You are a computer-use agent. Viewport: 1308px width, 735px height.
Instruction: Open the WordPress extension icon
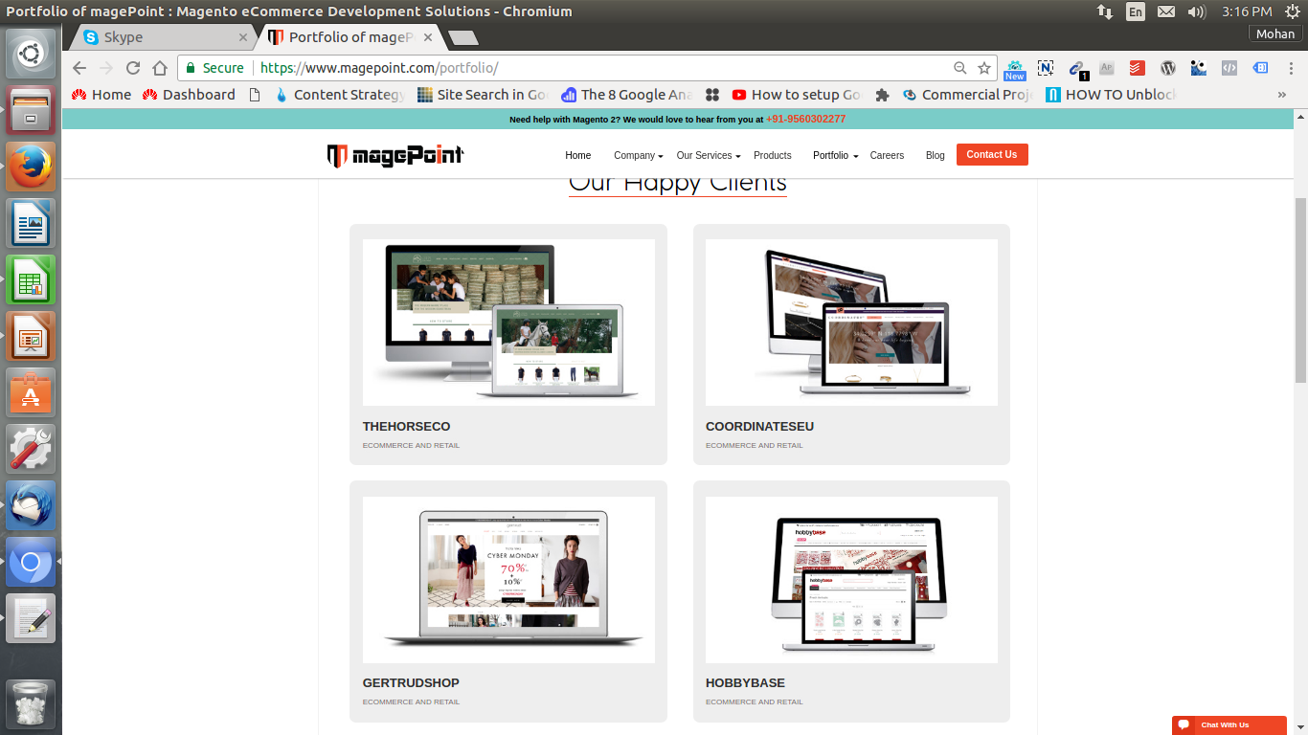coord(1167,68)
